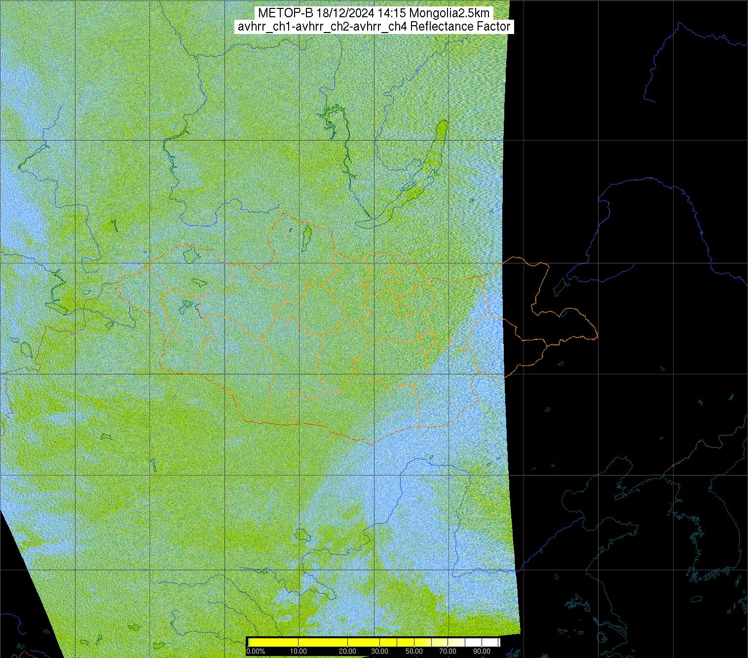Click the bright yellow colorbar segment above 10.00
Screen dimensions: 748x658
coord(323,642)
